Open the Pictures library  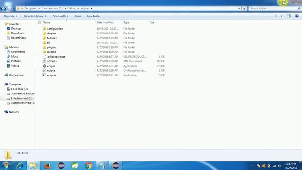[16, 61]
